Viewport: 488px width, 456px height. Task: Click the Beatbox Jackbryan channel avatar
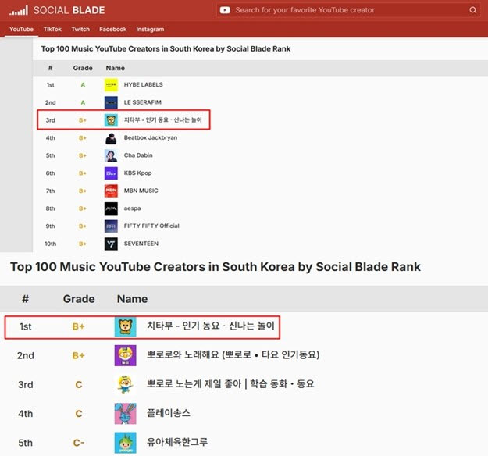(x=111, y=138)
